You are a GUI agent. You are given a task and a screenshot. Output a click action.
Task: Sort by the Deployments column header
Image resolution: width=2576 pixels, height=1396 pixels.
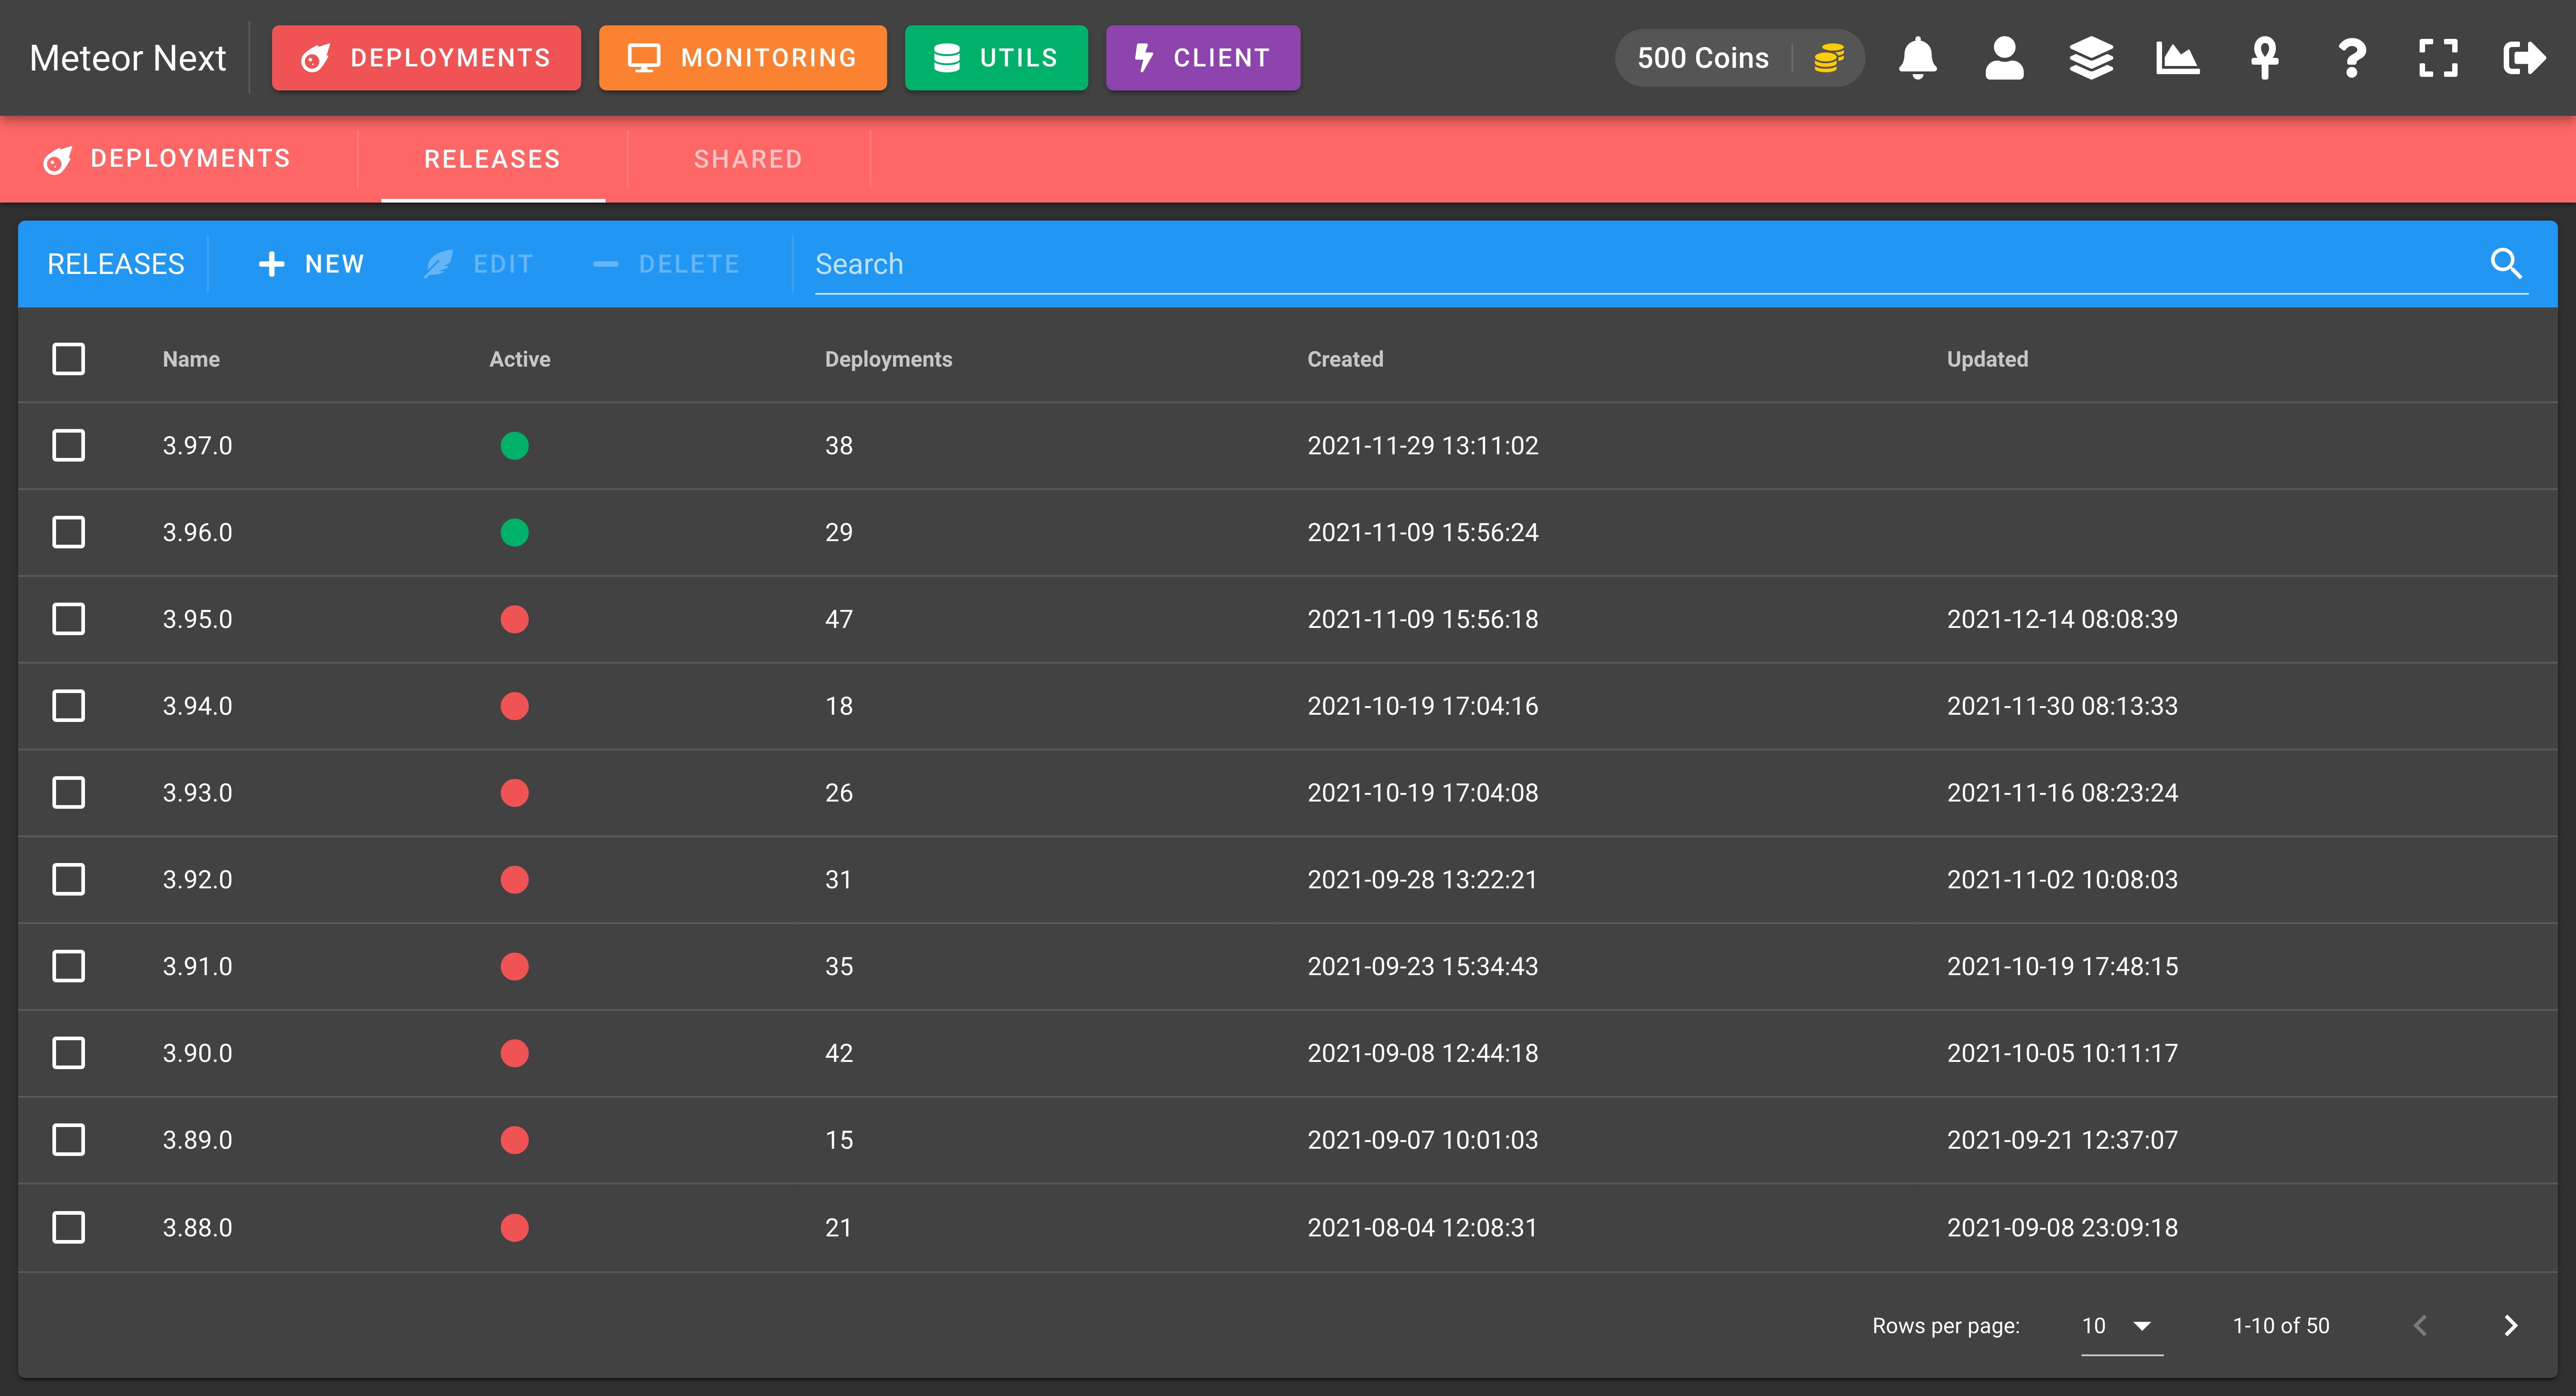coord(888,359)
